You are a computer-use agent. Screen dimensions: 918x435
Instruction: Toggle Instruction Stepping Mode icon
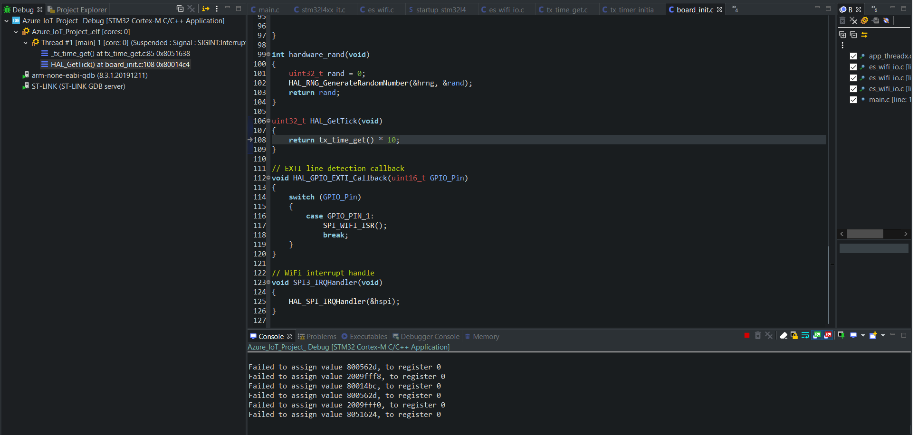tap(206, 9)
